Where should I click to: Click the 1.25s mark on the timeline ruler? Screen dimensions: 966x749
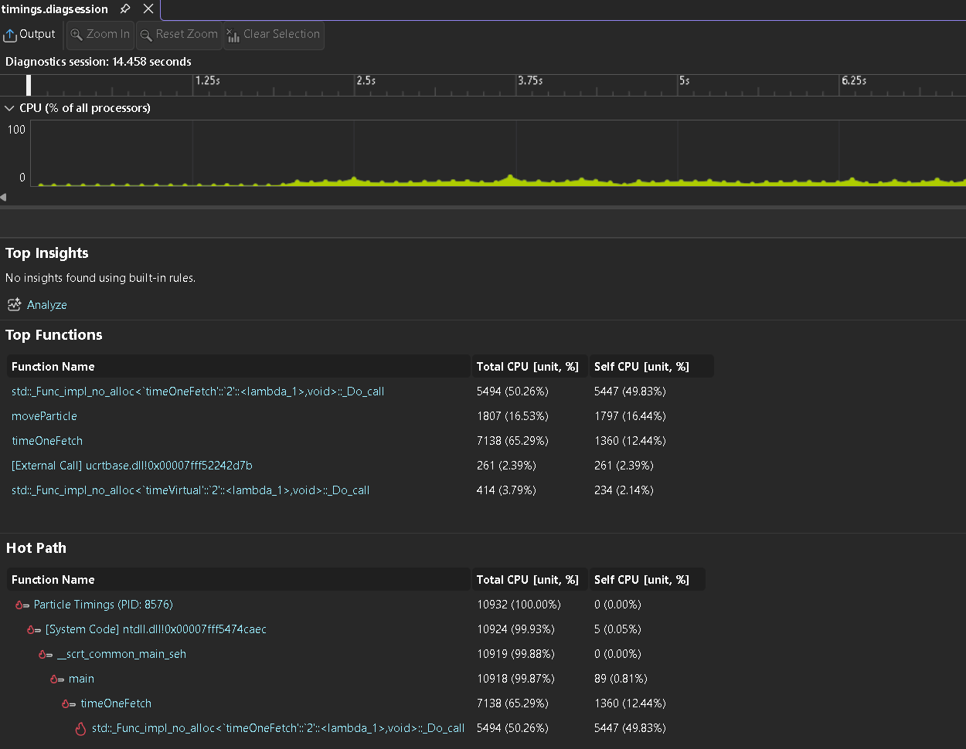click(207, 80)
